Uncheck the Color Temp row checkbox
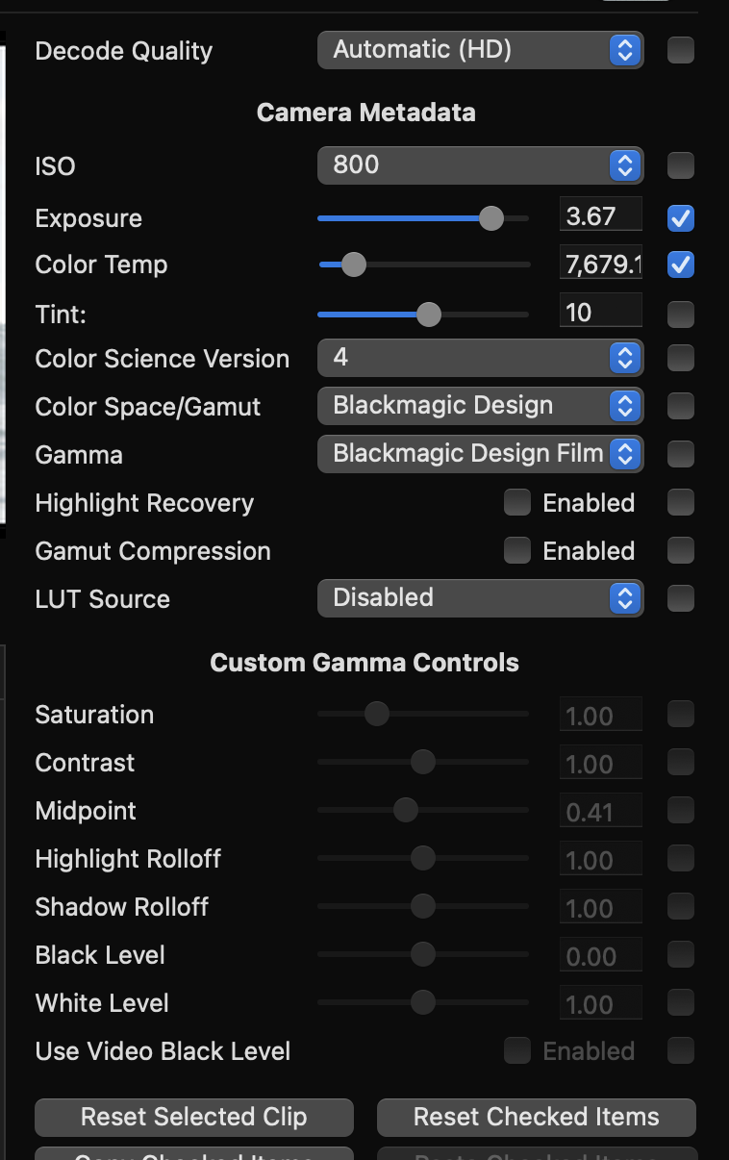 pos(681,265)
